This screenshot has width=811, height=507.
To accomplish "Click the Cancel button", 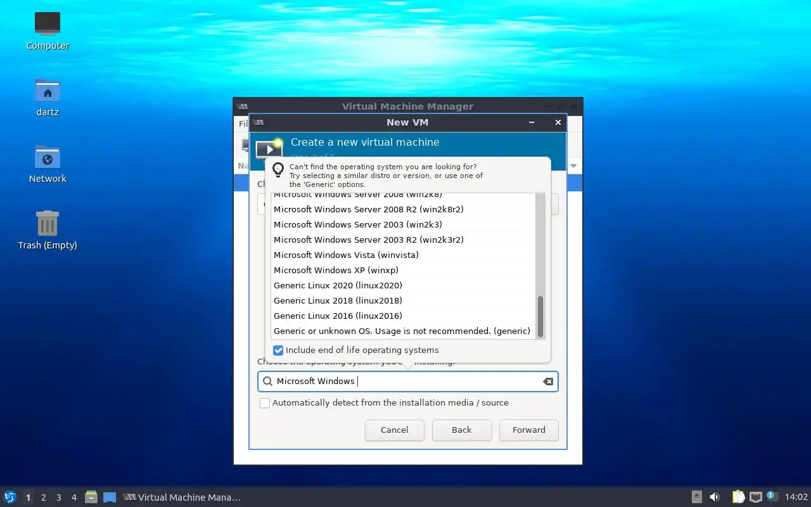I will point(394,430).
